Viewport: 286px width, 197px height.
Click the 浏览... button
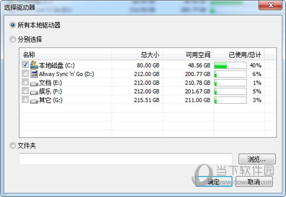click(257, 159)
